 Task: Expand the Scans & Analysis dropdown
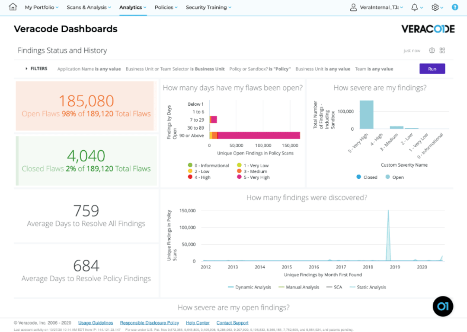pyautogui.click(x=89, y=7)
